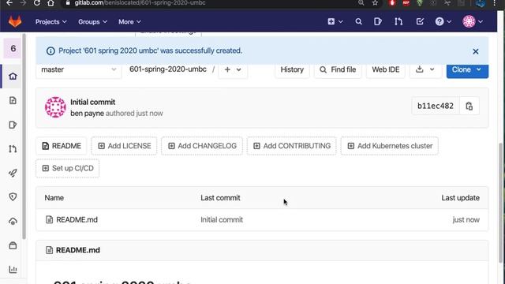Click the blue Clone button

coord(467,69)
